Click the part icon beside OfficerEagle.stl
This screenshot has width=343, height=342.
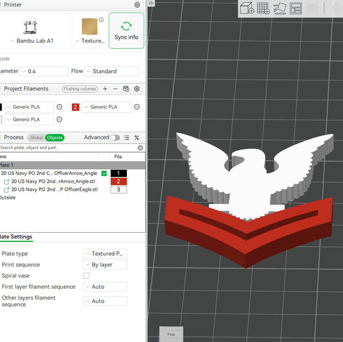pyautogui.click(x=6, y=190)
